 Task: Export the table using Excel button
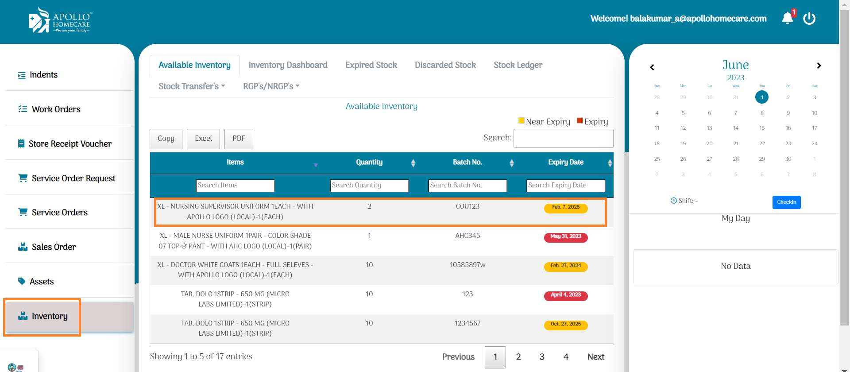click(x=203, y=139)
